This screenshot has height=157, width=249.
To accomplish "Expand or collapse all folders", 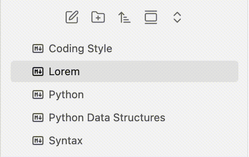I will click(177, 17).
